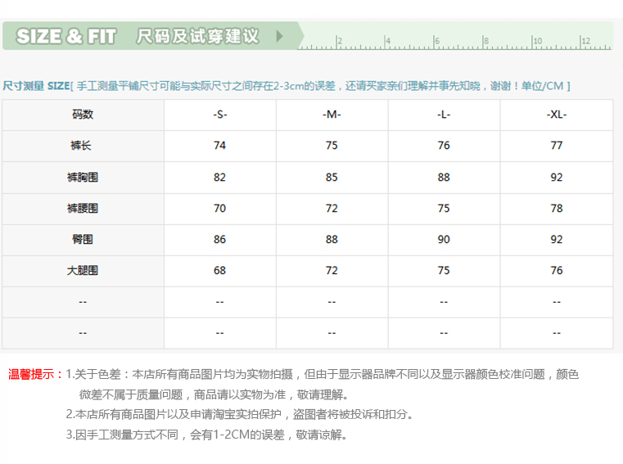623x464 pixels.
Task: Click the 大腿围 row label
Action: click(83, 270)
